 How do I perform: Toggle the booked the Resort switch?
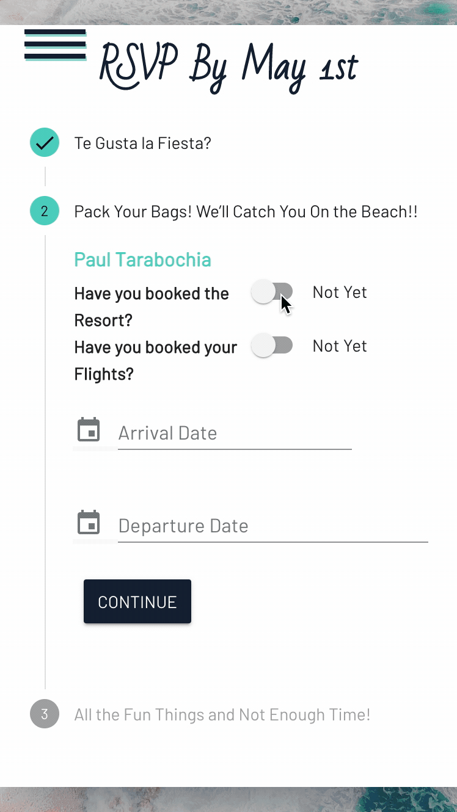click(x=272, y=292)
